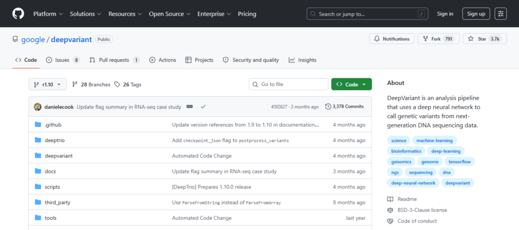
Task: View the 26 Tags list
Action: tap(128, 84)
